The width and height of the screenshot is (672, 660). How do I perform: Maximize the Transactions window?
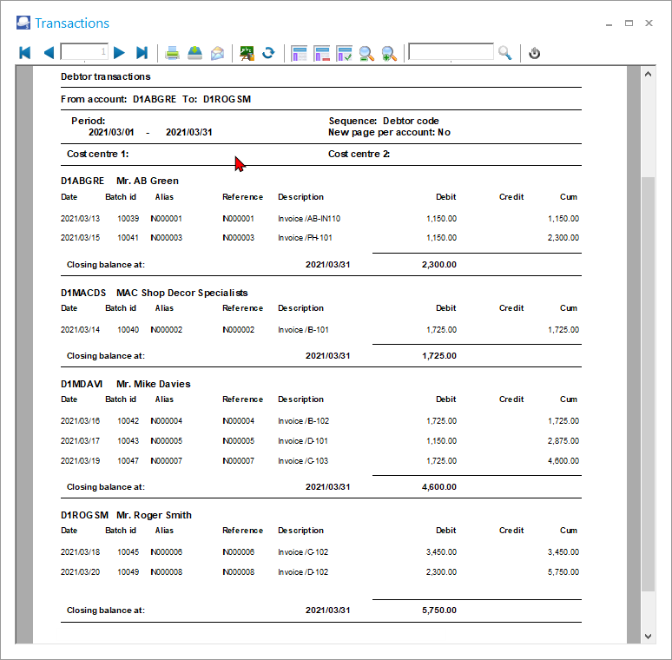coord(629,23)
